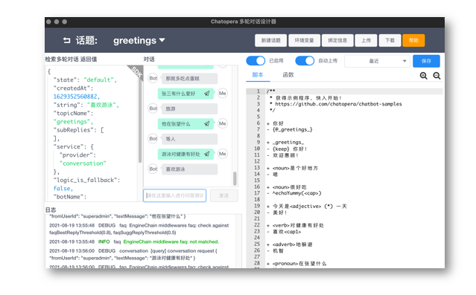476x295 pixels.
Task: Click the Me avatar beside 游泳对健康有好处
Action: click(223, 154)
